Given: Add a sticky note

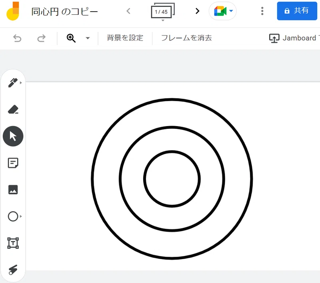Looking at the screenshot, I should (x=13, y=163).
